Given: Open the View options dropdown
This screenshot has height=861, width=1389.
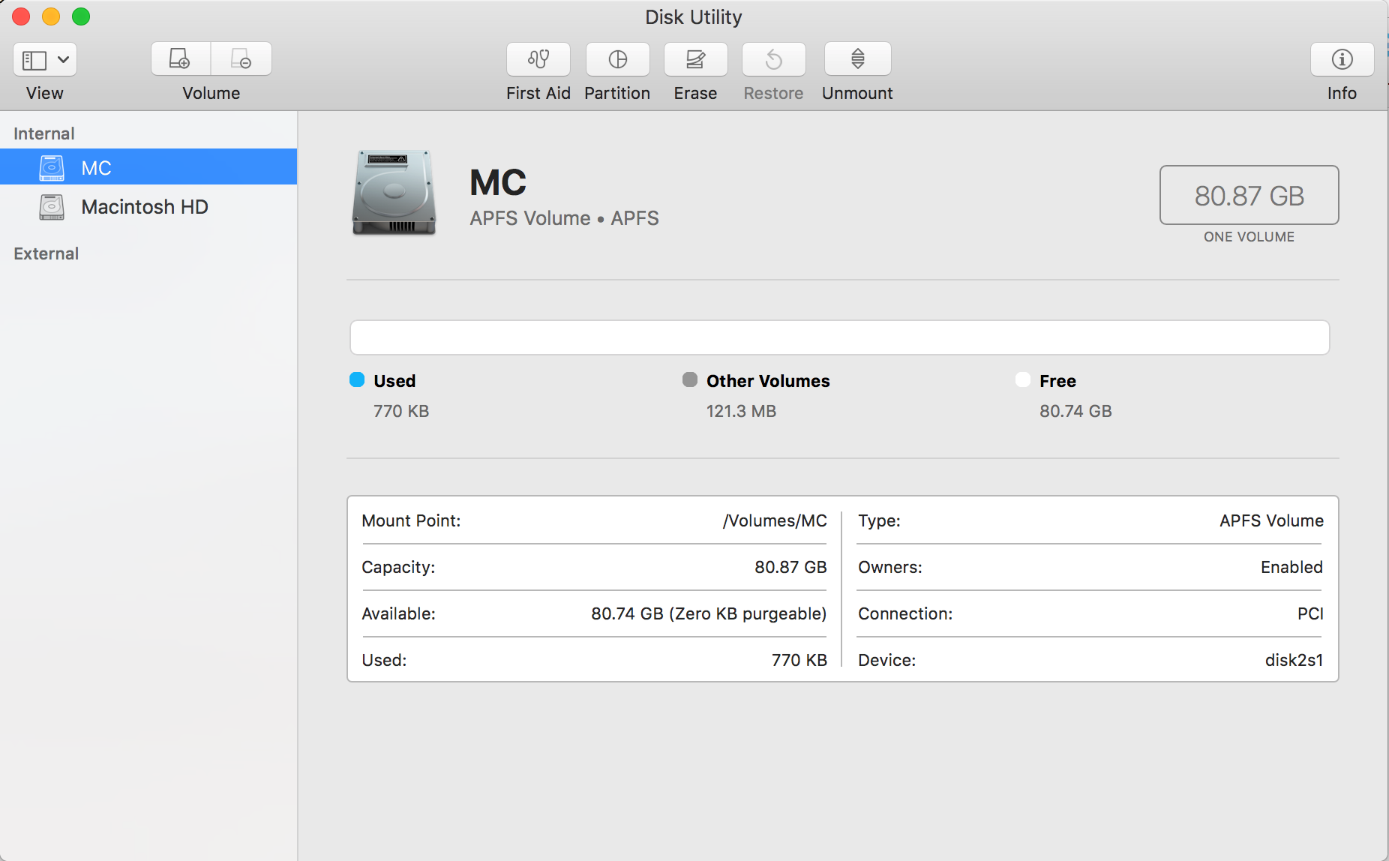Looking at the screenshot, I should pos(44,59).
